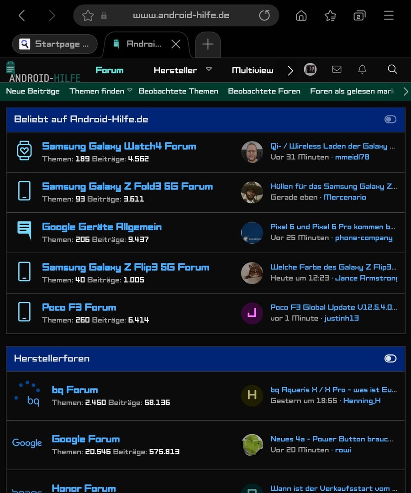The width and height of the screenshot is (411, 493).
Task: Open Beobachtete Foren link
Action: click(264, 91)
